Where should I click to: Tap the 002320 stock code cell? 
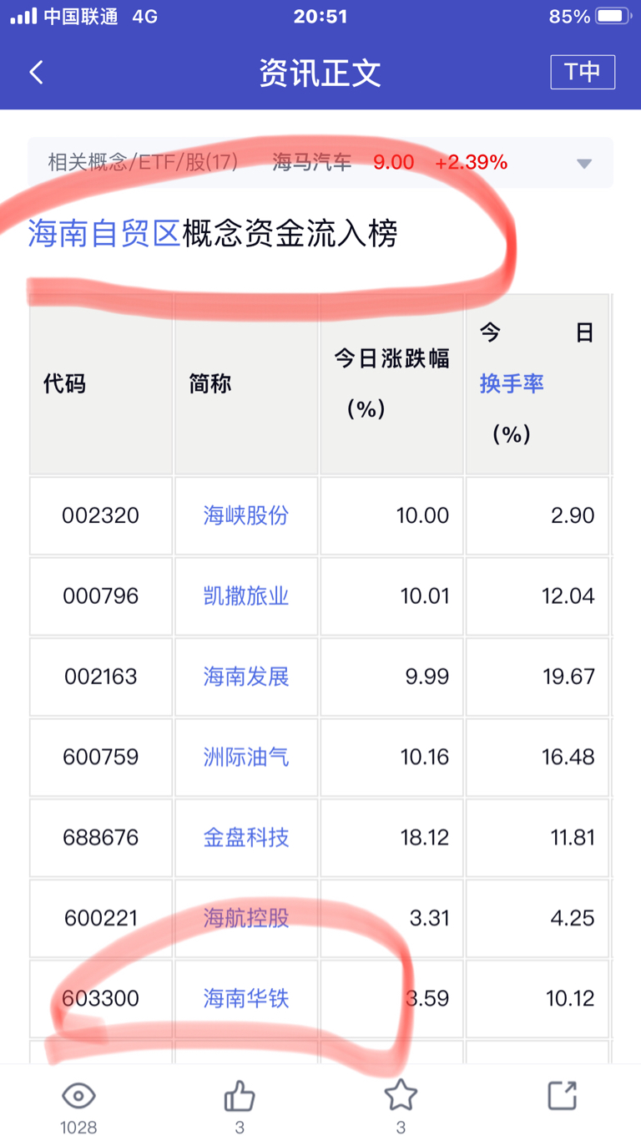[101, 515]
